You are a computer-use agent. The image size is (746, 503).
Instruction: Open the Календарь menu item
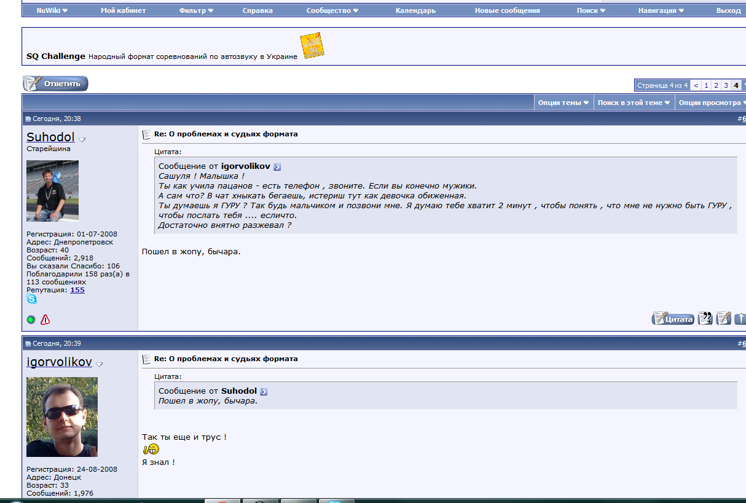pos(415,10)
